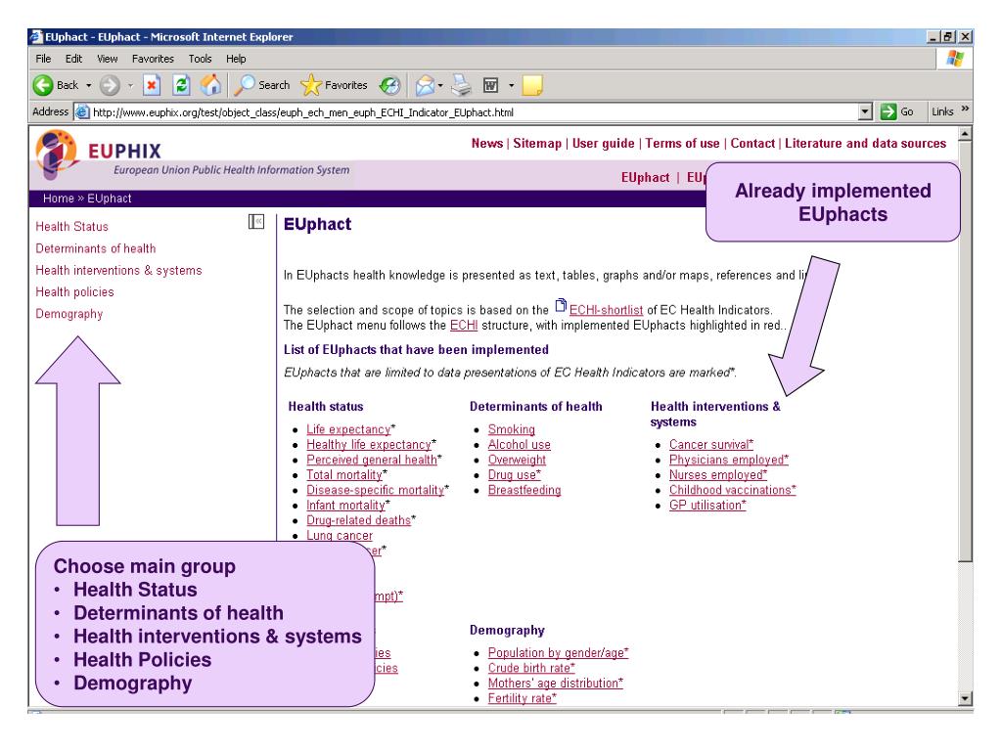
Task: Click the yellow note toolbar icon
Action: 532,85
